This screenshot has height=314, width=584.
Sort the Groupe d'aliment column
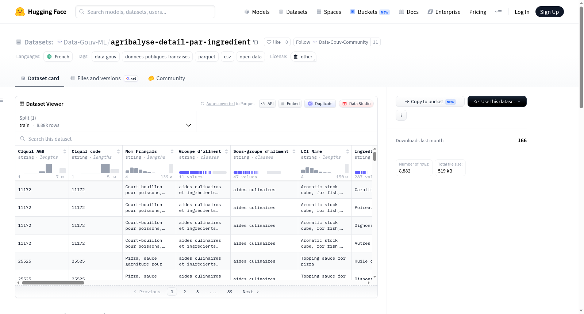coord(226,151)
